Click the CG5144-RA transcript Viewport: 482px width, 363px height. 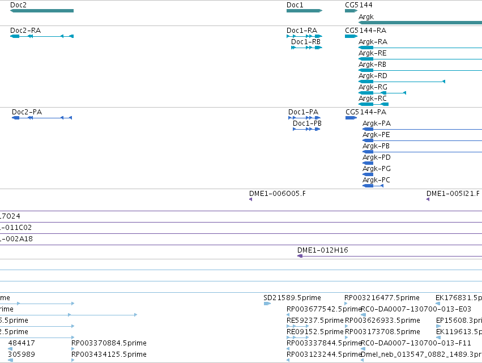point(351,36)
